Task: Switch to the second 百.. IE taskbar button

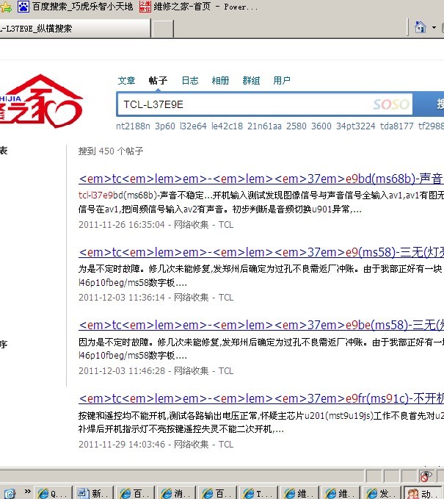Action: (x=218, y=493)
